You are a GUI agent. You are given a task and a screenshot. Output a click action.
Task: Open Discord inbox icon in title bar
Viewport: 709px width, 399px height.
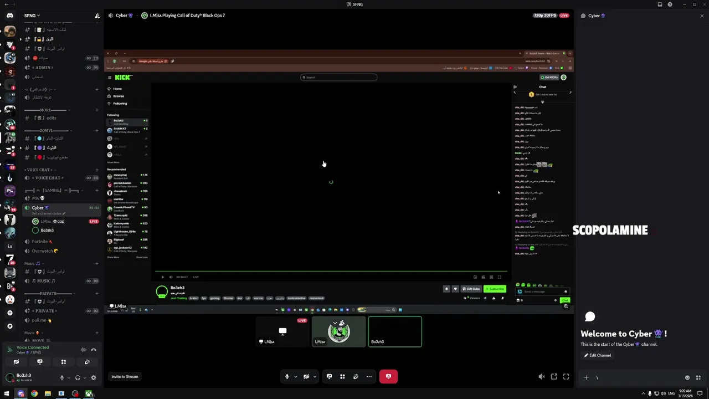[660, 4]
